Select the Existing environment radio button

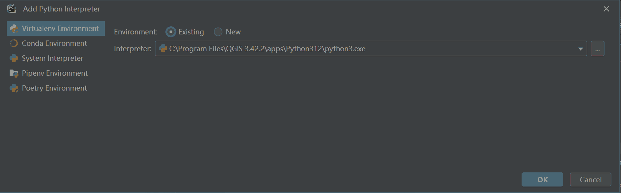[x=171, y=32]
